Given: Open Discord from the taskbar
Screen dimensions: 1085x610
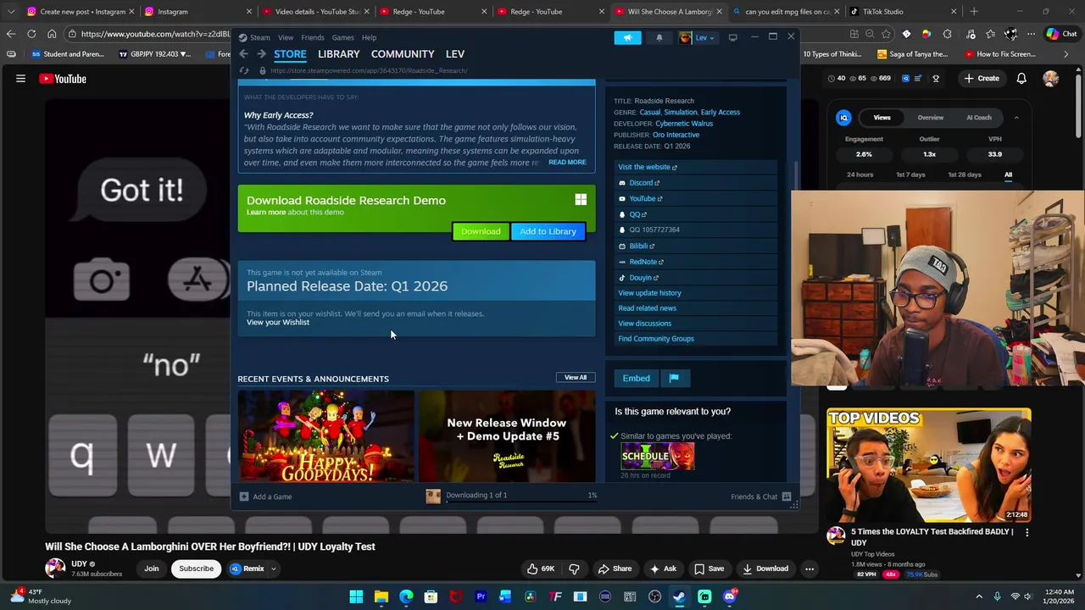Looking at the screenshot, I should (730, 597).
